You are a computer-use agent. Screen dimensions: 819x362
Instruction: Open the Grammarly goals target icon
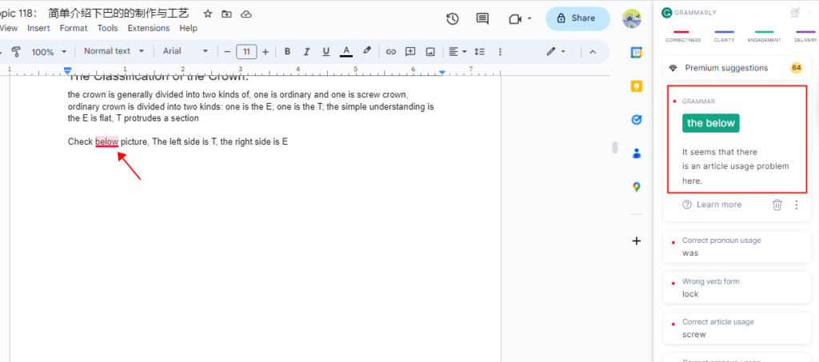[796, 13]
